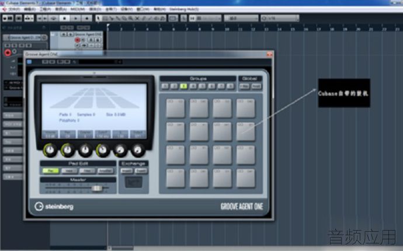Select group 6 in Groups section
Screen dimensions: 403x251
211,86
